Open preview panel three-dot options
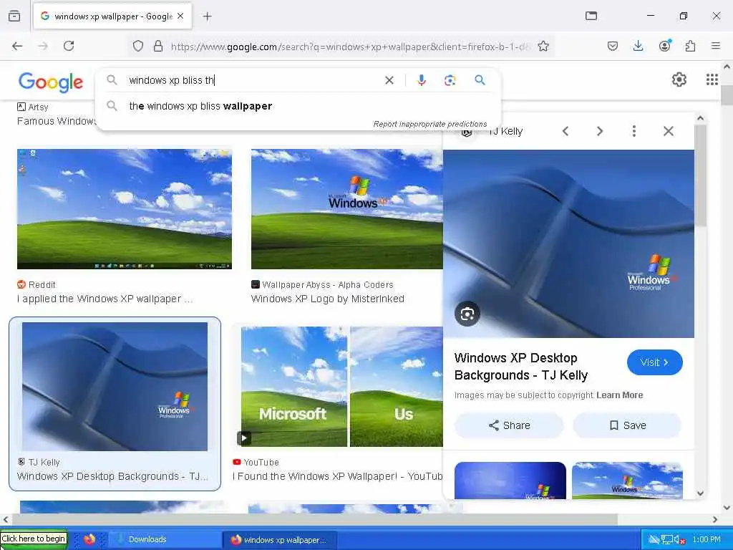Viewport: 733px width, 550px height. (x=634, y=132)
